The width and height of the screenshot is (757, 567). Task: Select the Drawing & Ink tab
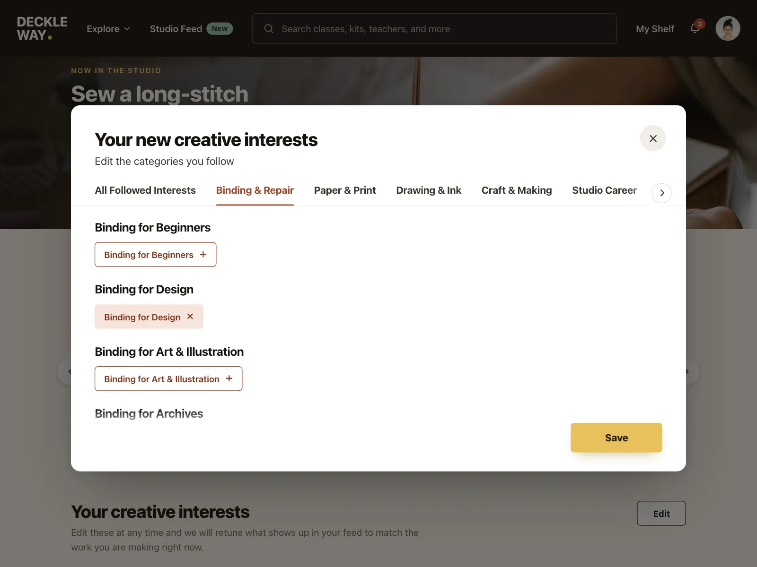(x=429, y=190)
